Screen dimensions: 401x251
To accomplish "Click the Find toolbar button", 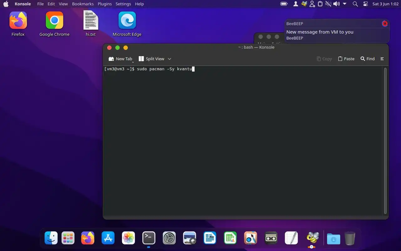I will click(x=367, y=59).
